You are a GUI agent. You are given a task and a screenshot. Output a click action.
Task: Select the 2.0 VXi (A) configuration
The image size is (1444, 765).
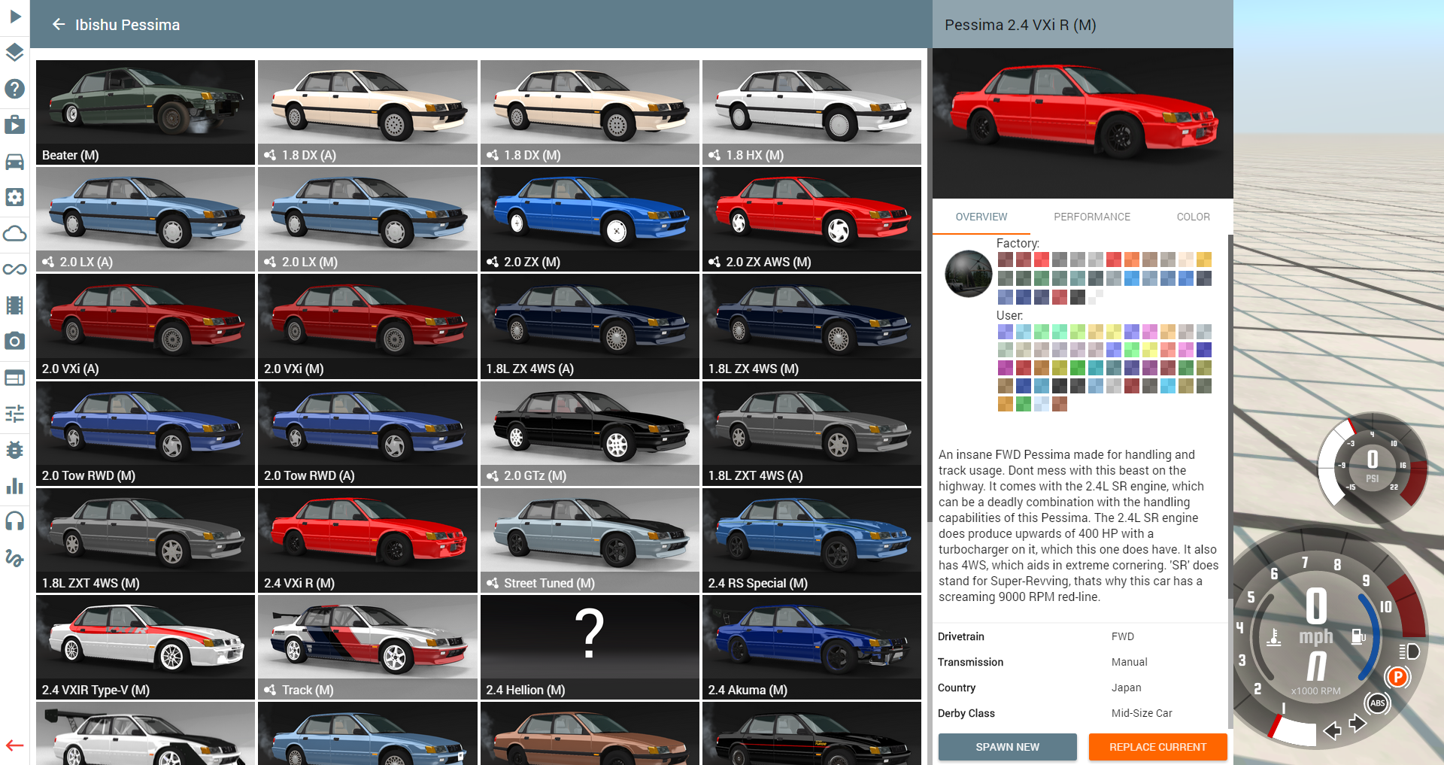[x=145, y=326]
